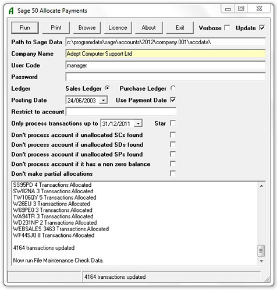This screenshot has width=277, height=291.
Task: Click the output log scroll up arrow
Action: pos(261,186)
